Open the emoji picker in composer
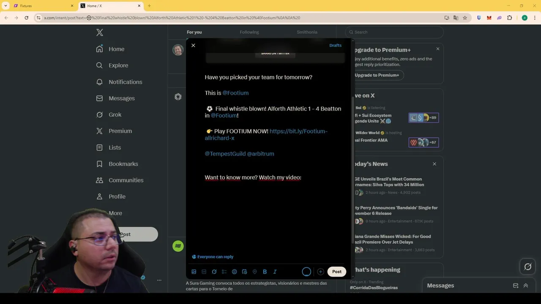 click(x=235, y=272)
